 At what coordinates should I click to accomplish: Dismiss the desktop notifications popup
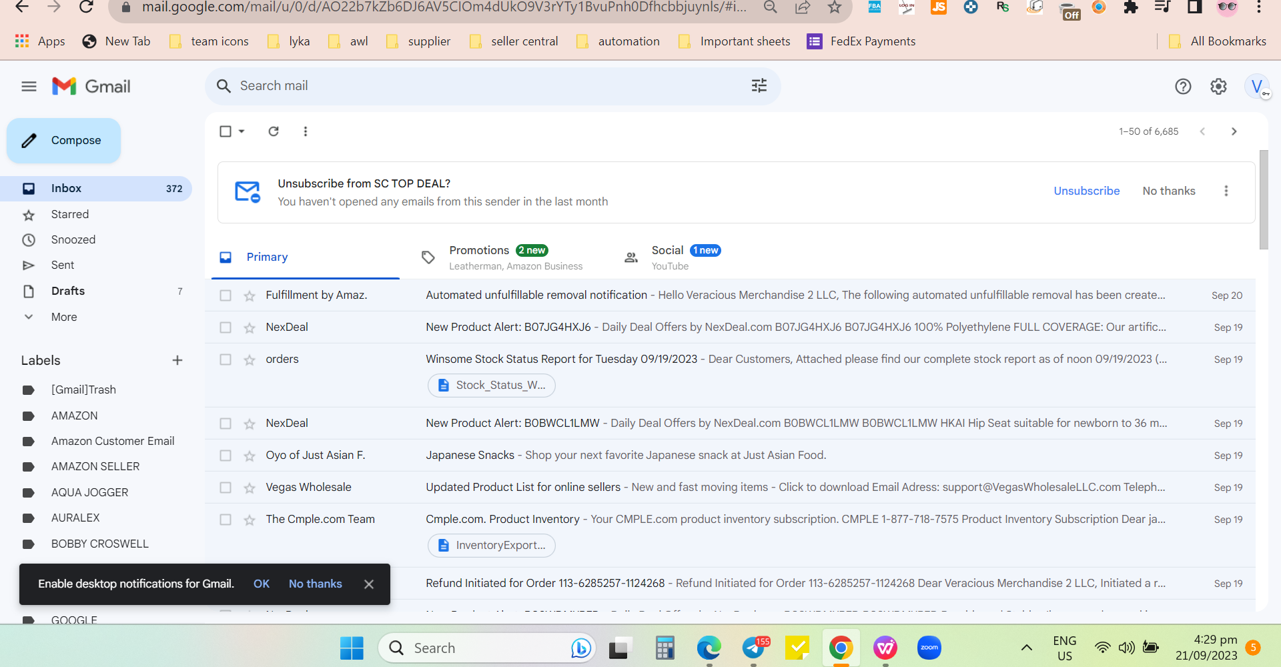tap(369, 584)
